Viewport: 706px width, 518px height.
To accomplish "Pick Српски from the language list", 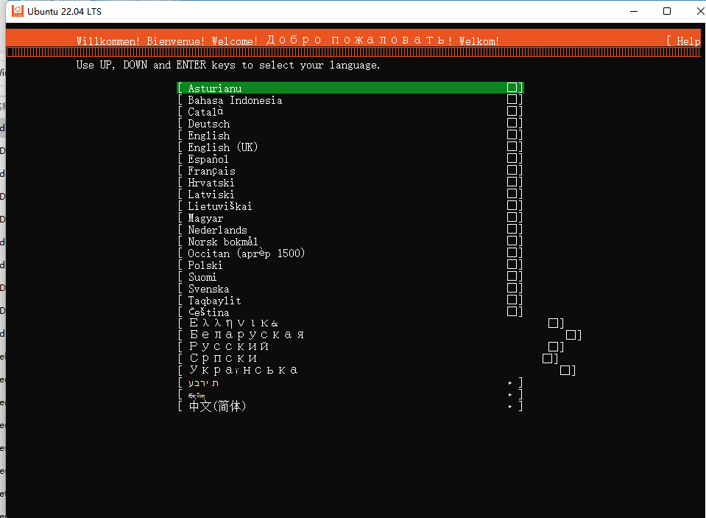I will [368, 358].
